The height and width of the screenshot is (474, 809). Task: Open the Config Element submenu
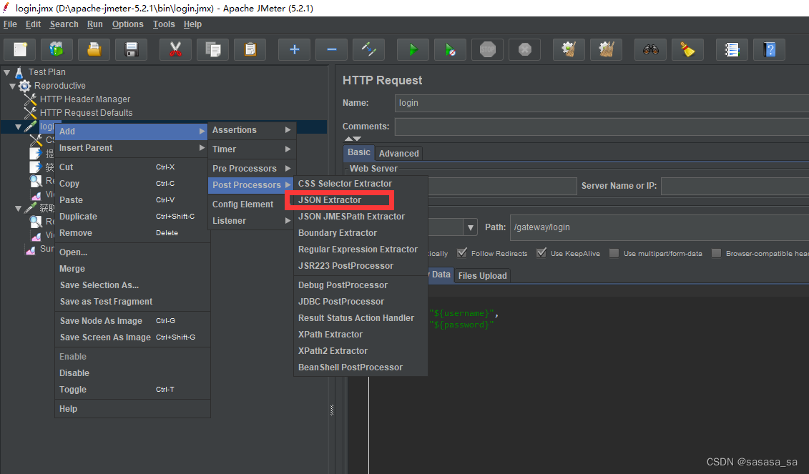coord(251,204)
